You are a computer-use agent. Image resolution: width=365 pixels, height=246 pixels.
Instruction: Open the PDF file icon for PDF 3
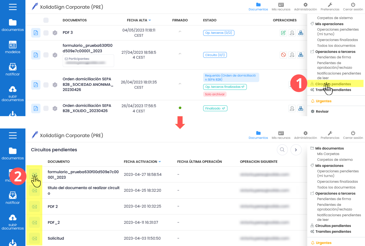tap(36, 33)
